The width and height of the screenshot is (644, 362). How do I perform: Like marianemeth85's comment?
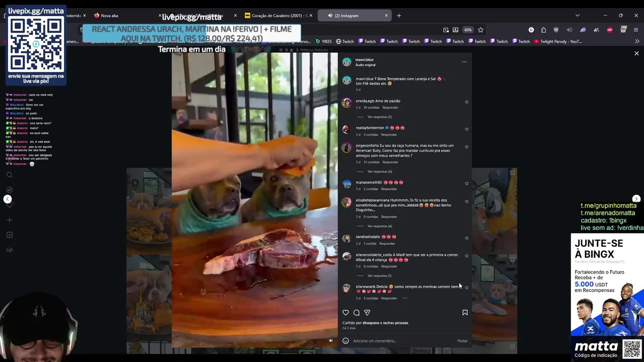pos(466,184)
